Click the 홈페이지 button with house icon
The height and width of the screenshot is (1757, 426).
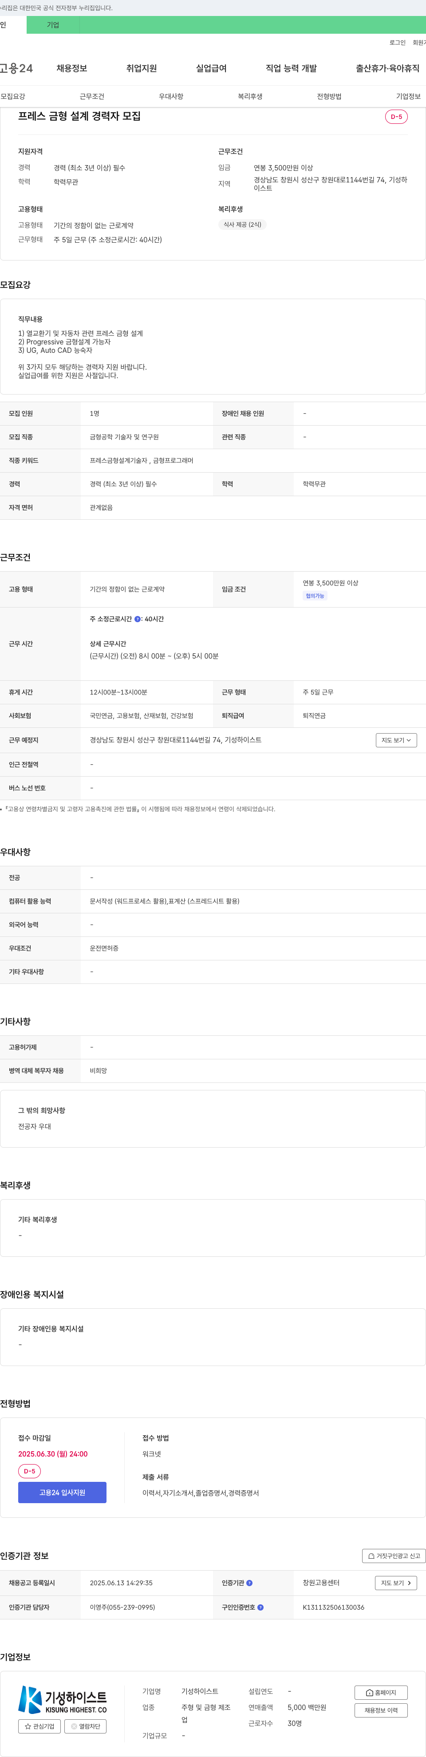381,1692
